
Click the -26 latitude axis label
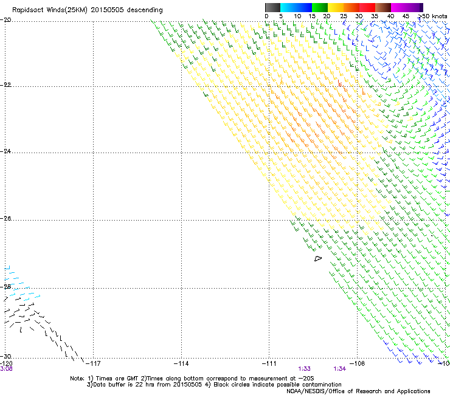pos(5,219)
